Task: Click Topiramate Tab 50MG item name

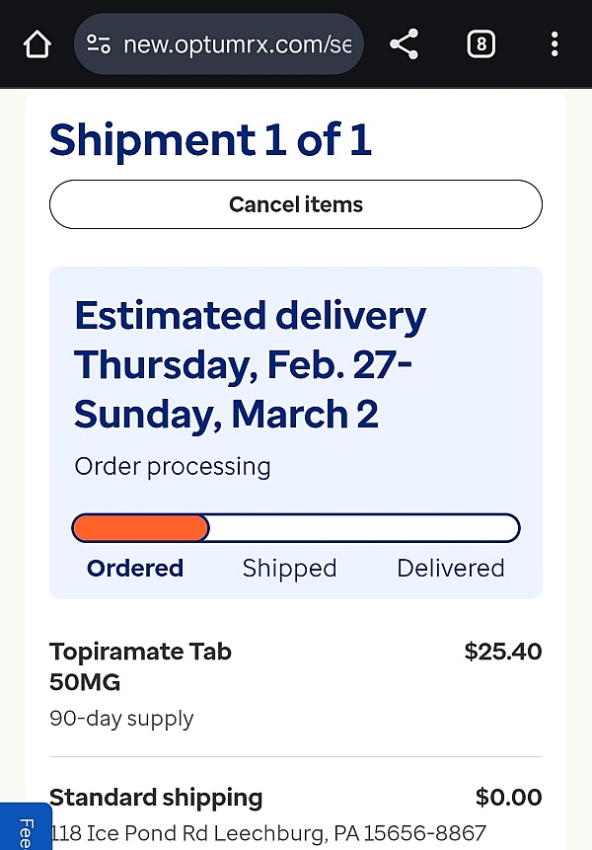Action: [x=140, y=666]
